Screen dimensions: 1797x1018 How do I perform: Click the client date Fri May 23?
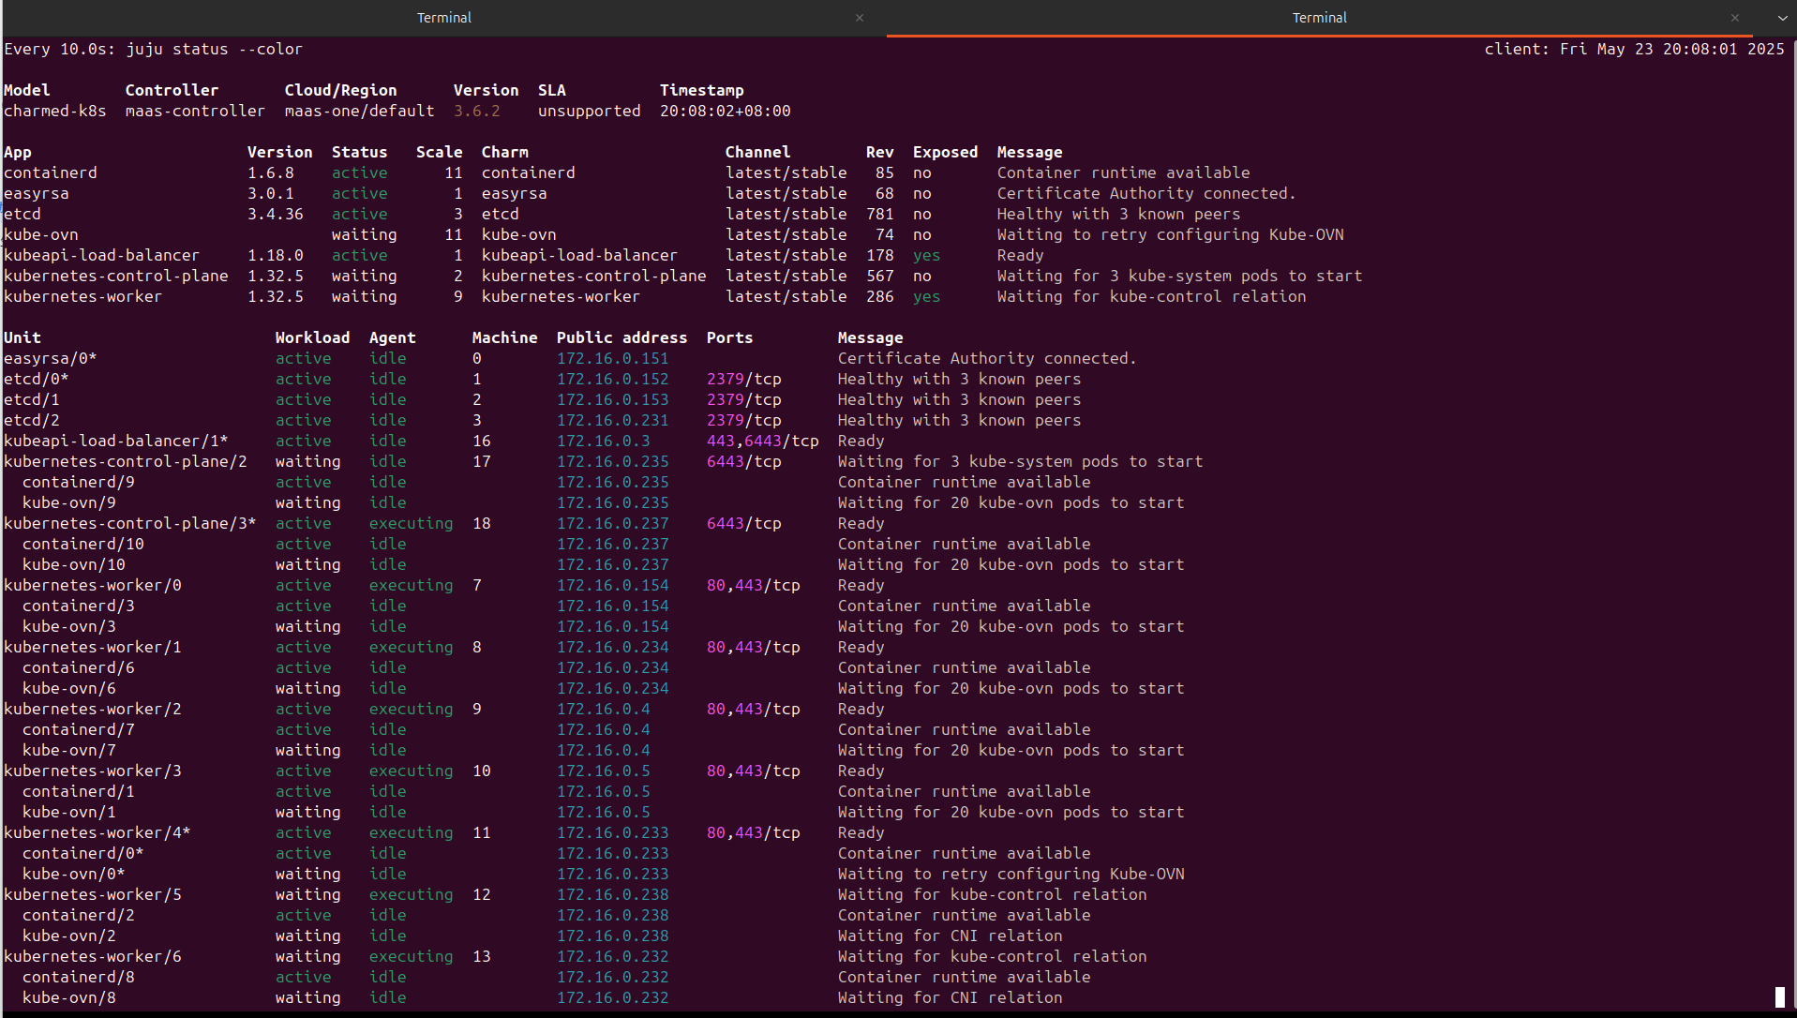(1606, 49)
